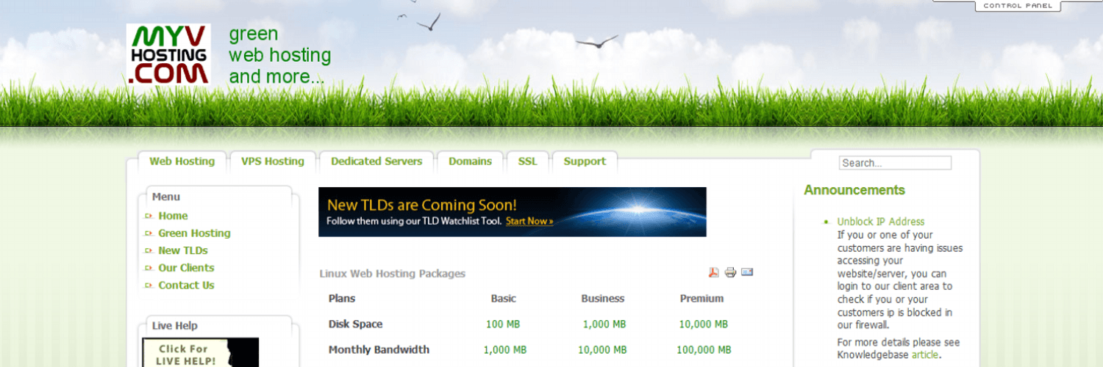Open the Knowledgebase article link
The height and width of the screenshot is (367, 1103).
point(925,355)
